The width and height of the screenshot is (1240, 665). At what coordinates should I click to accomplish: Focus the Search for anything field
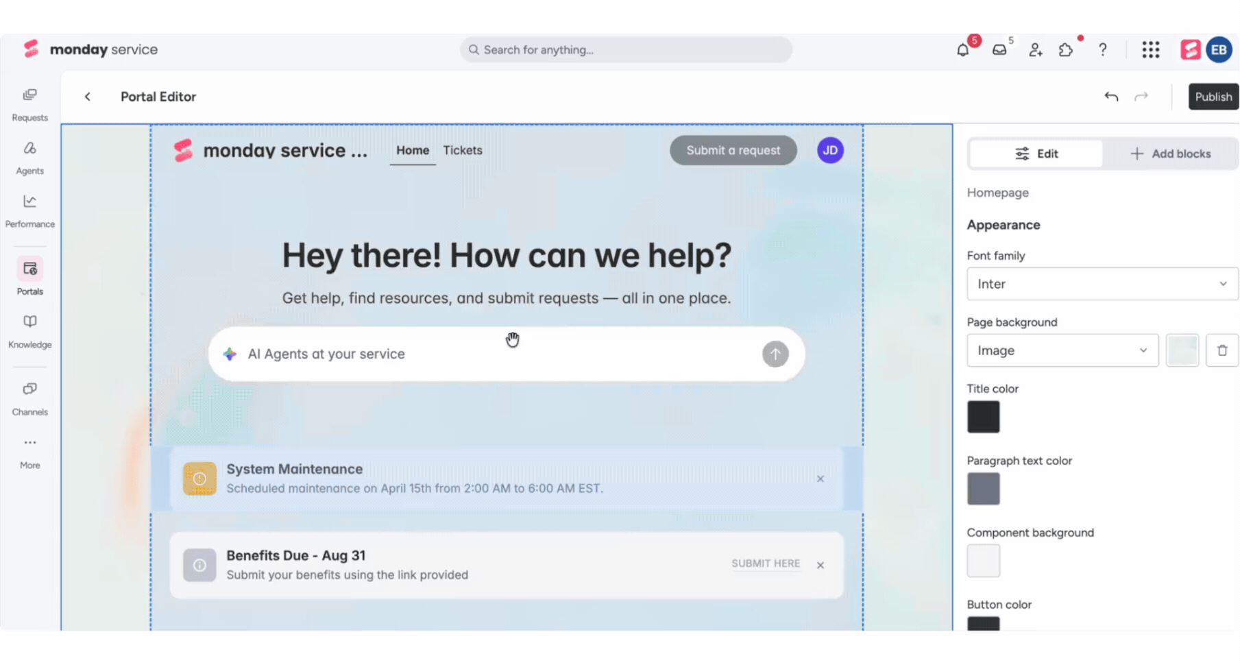(x=626, y=49)
